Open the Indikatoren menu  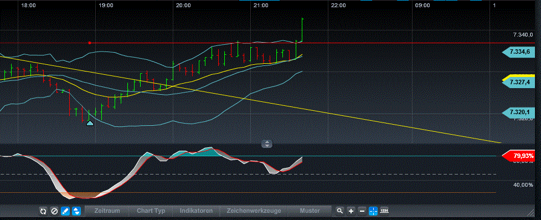(x=196, y=211)
